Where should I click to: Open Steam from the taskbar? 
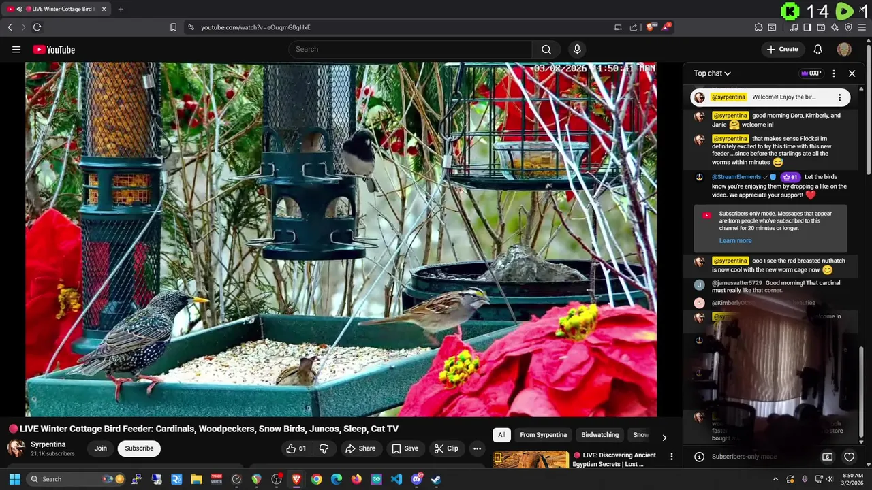click(x=436, y=479)
